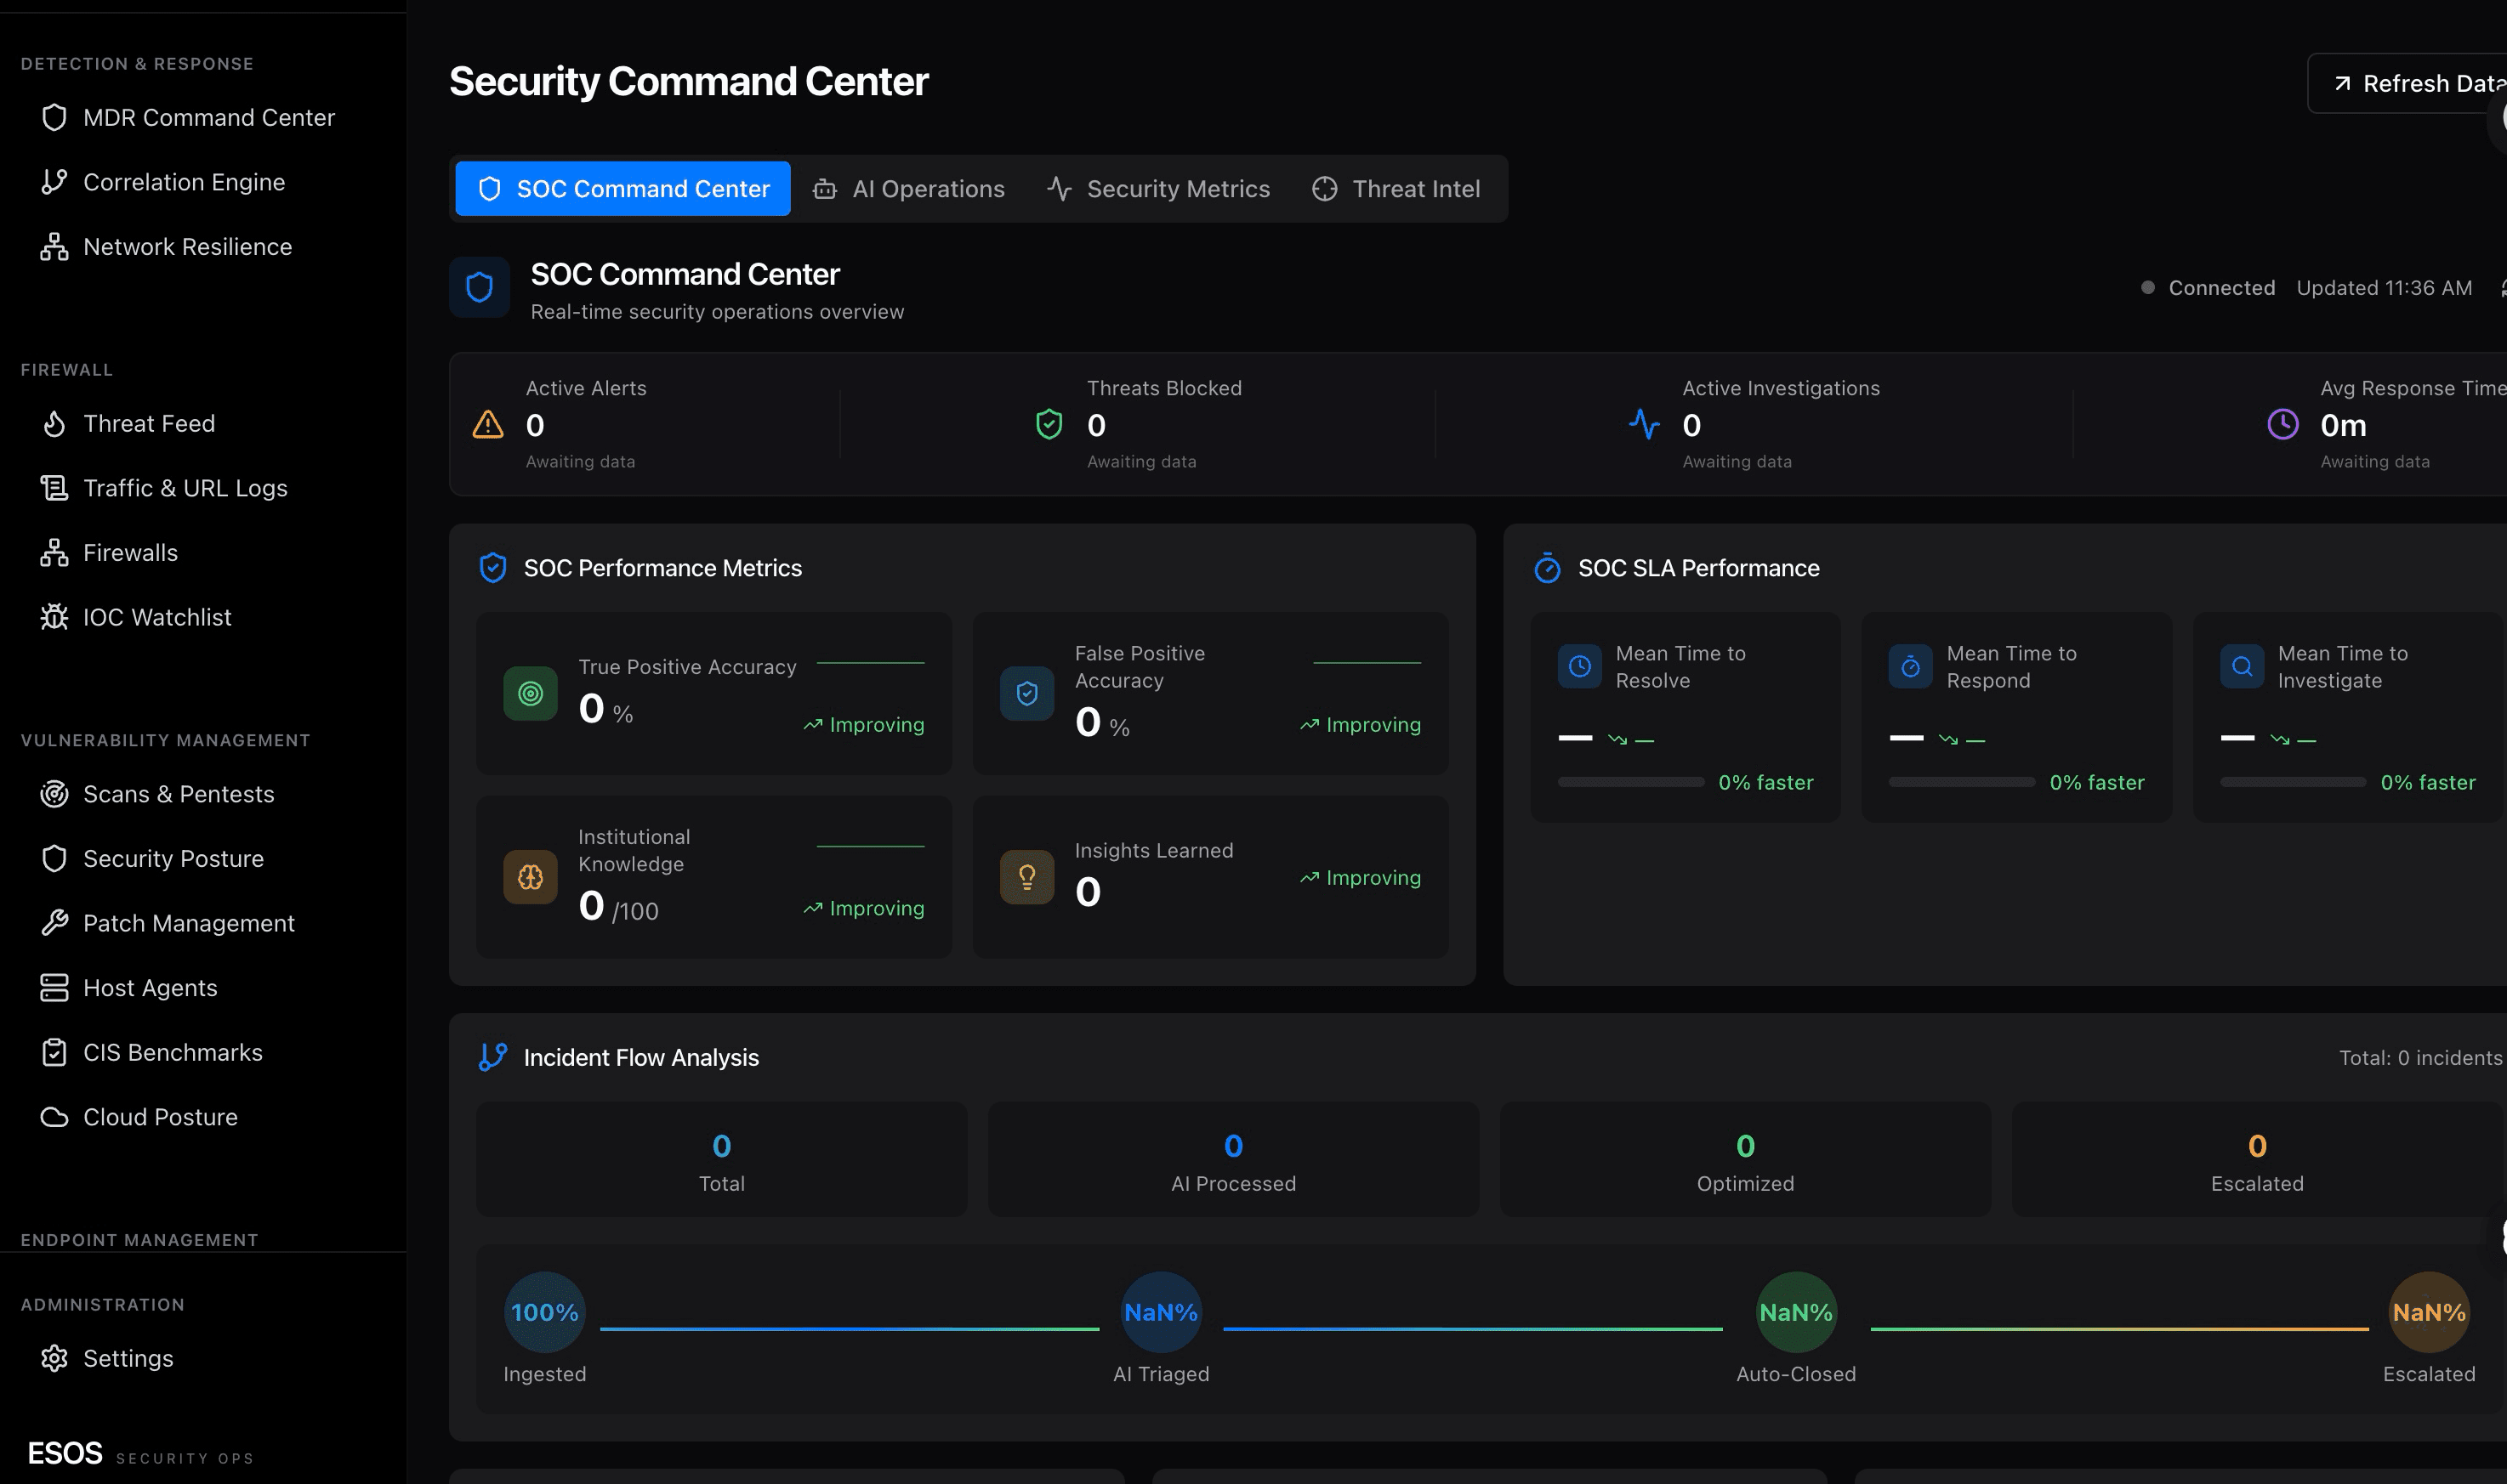2507x1484 pixels.
Task: Click Avg Response Time clock icon
Action: pos(2282,424)
